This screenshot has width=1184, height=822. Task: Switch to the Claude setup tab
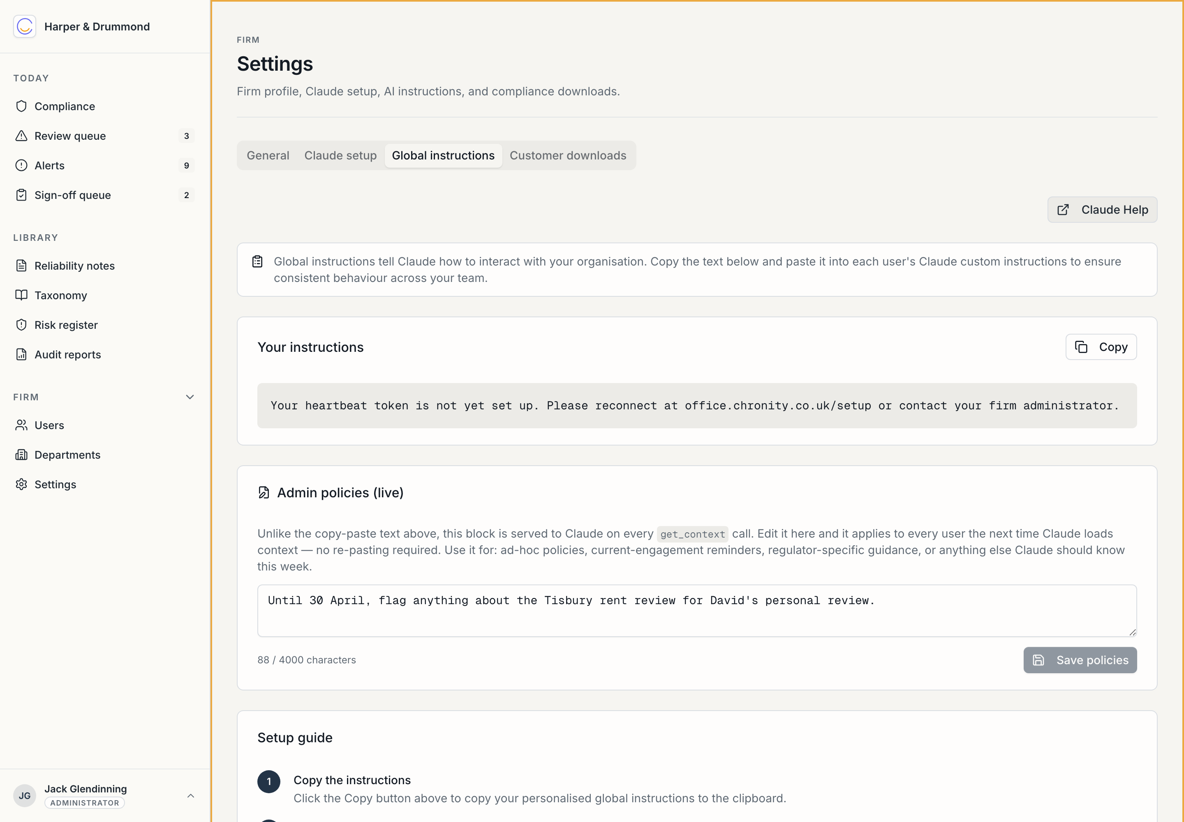pos(340,155)
